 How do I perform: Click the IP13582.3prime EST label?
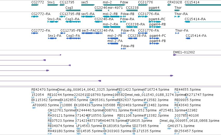point(156,100)
